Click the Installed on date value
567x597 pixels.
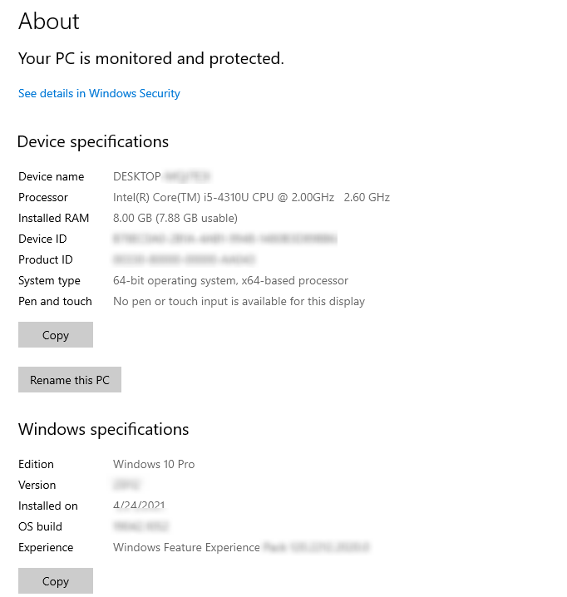[139, 506]
